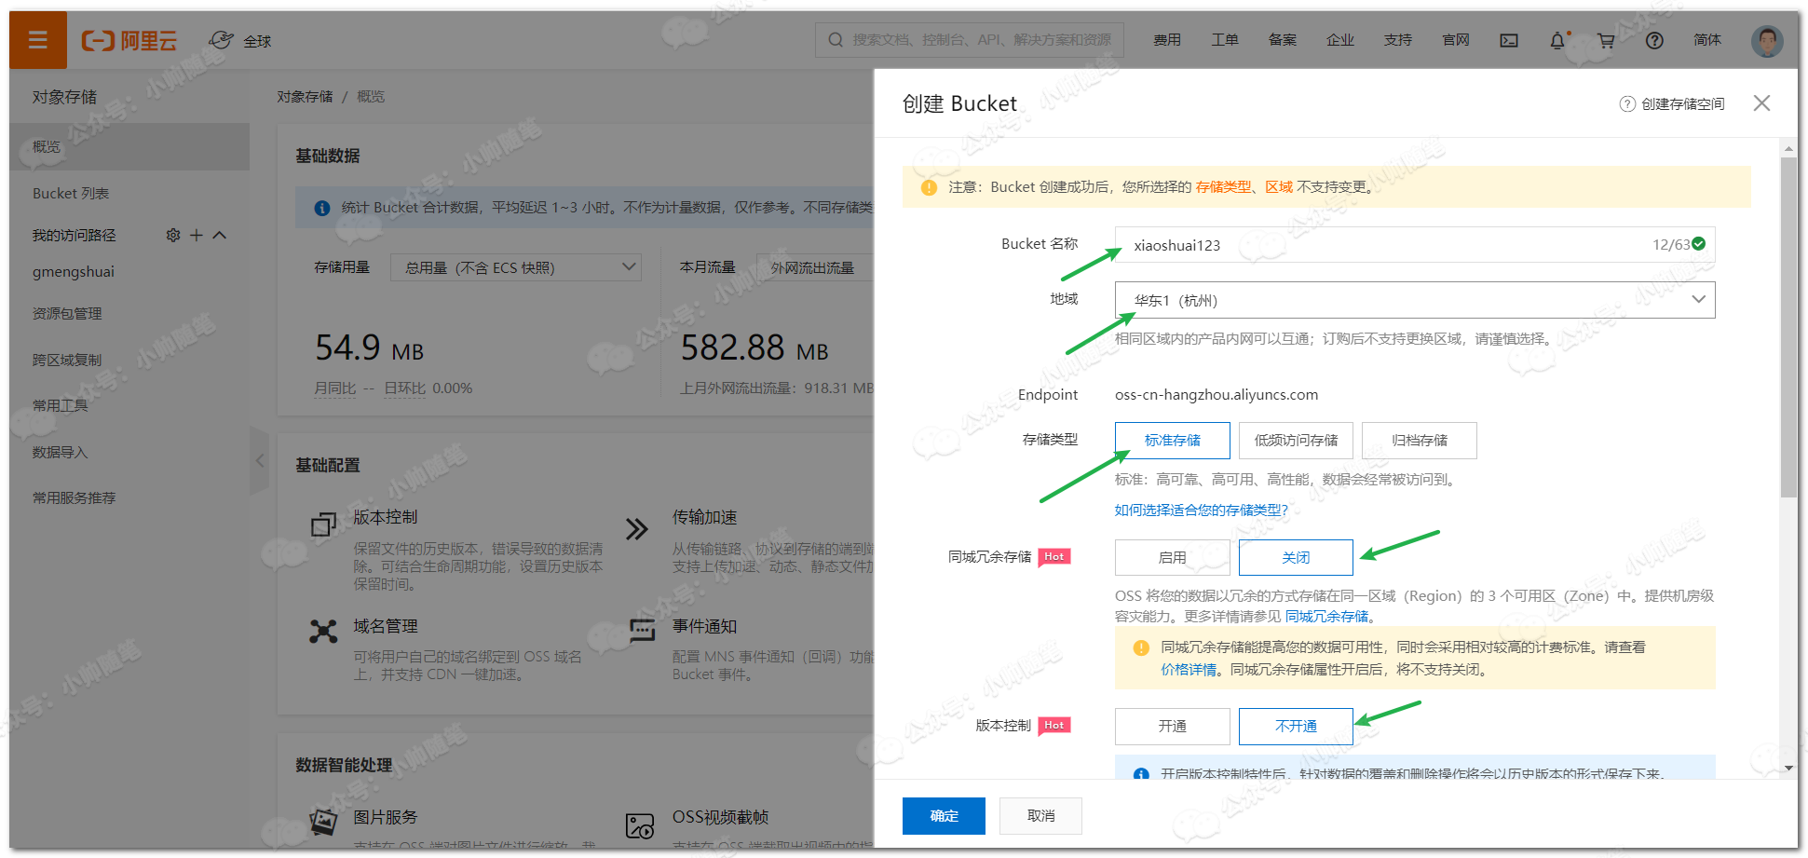The height and width of the screenshot is (858, 1808).
Task: Collapse the left sidebar with arrow handle
Action: pyautogui.click(x=260, y=460)
